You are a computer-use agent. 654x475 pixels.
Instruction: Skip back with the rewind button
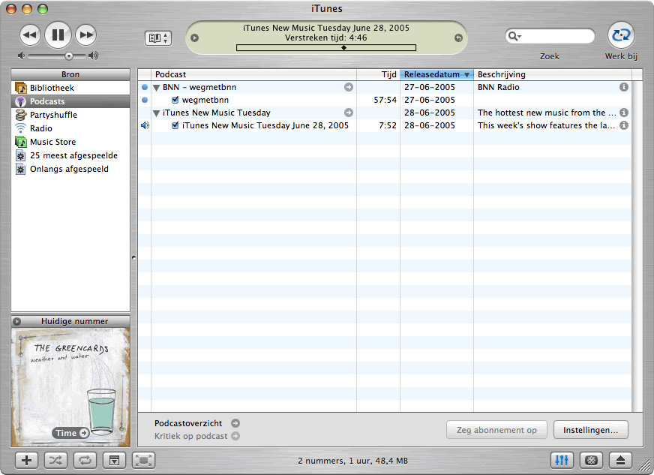(30, 35)
